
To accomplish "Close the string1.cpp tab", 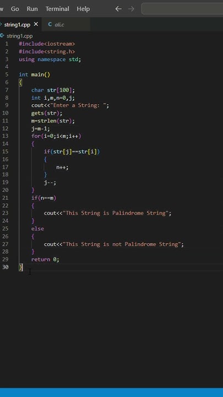I will tap(36, 24).
